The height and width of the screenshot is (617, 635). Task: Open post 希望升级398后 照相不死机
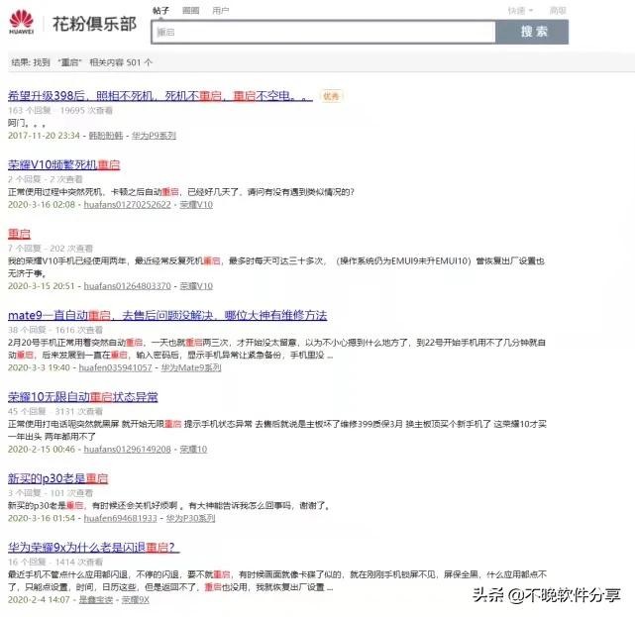click(159, 96)
